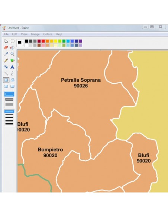Screen dimensions: 168x217
Task: Minimize the Paint window
Action: click(x=145, y=27)
